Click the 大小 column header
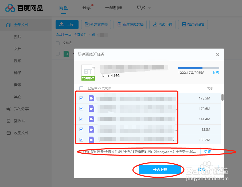This screenshot has width=242, height=187. (210, 88)
